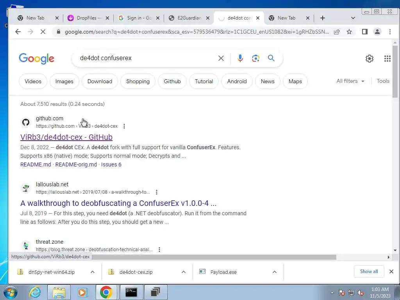Click the vertical scrollbar down arrow

395,250
